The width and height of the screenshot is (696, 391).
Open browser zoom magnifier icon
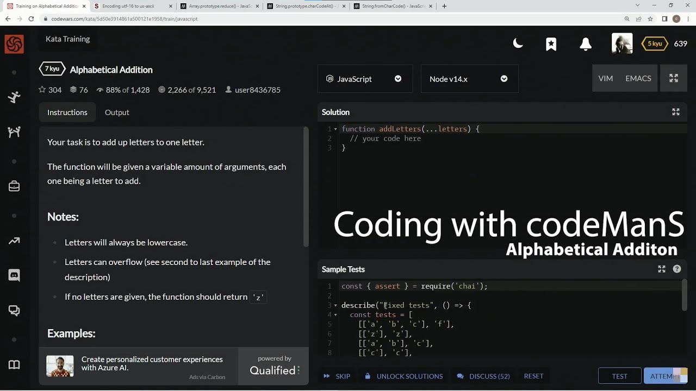(627, 18)
